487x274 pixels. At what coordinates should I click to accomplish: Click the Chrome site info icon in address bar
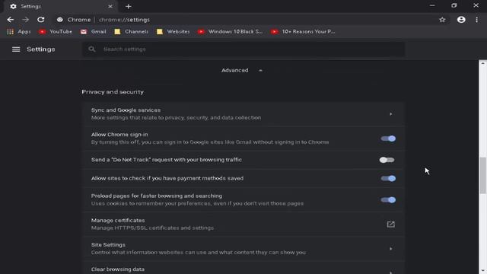[59, 20]
